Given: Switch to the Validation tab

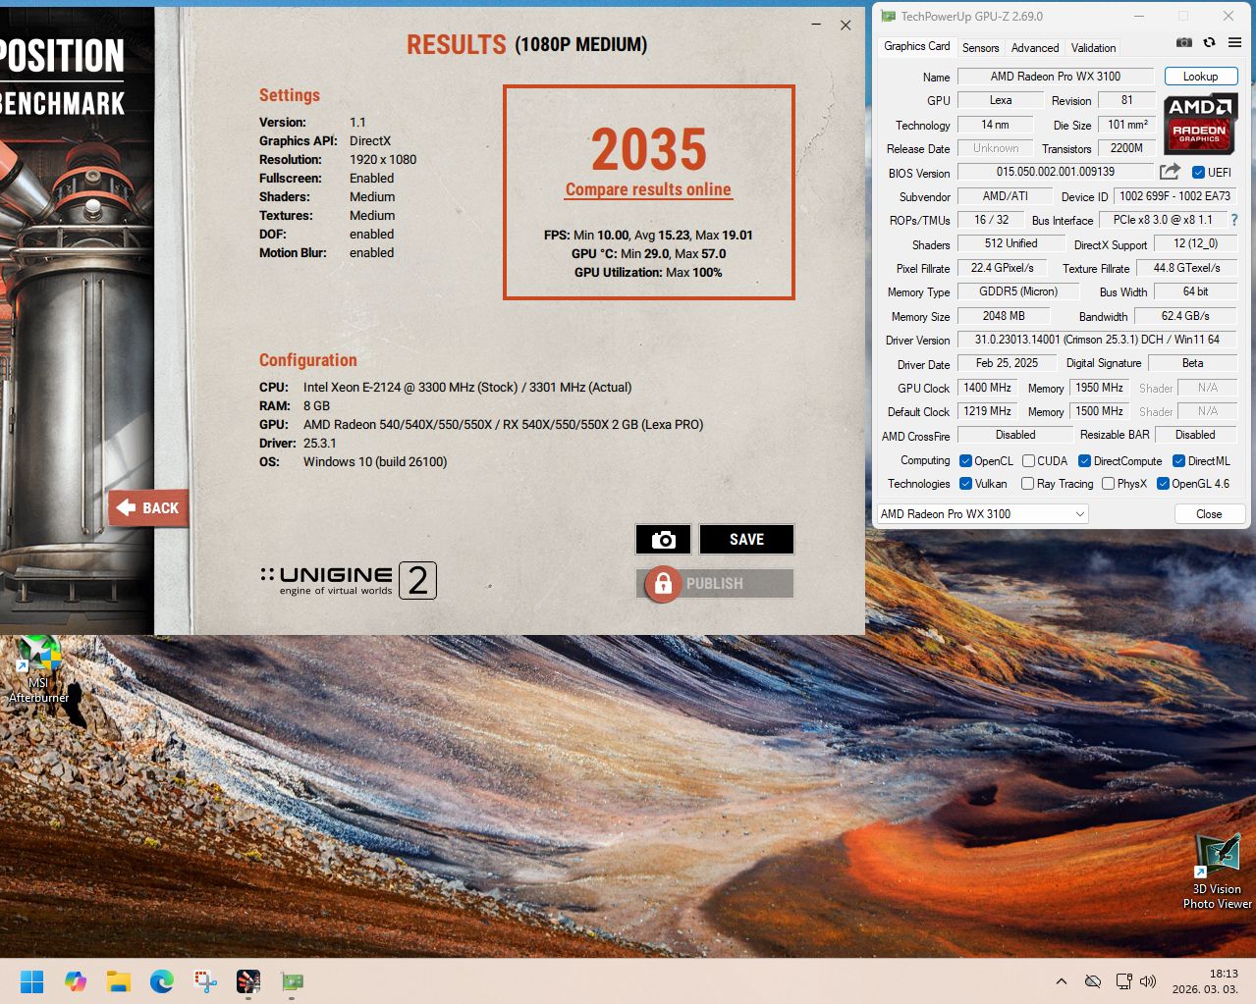Looking at the screenshot, I should click(1093, 48).
